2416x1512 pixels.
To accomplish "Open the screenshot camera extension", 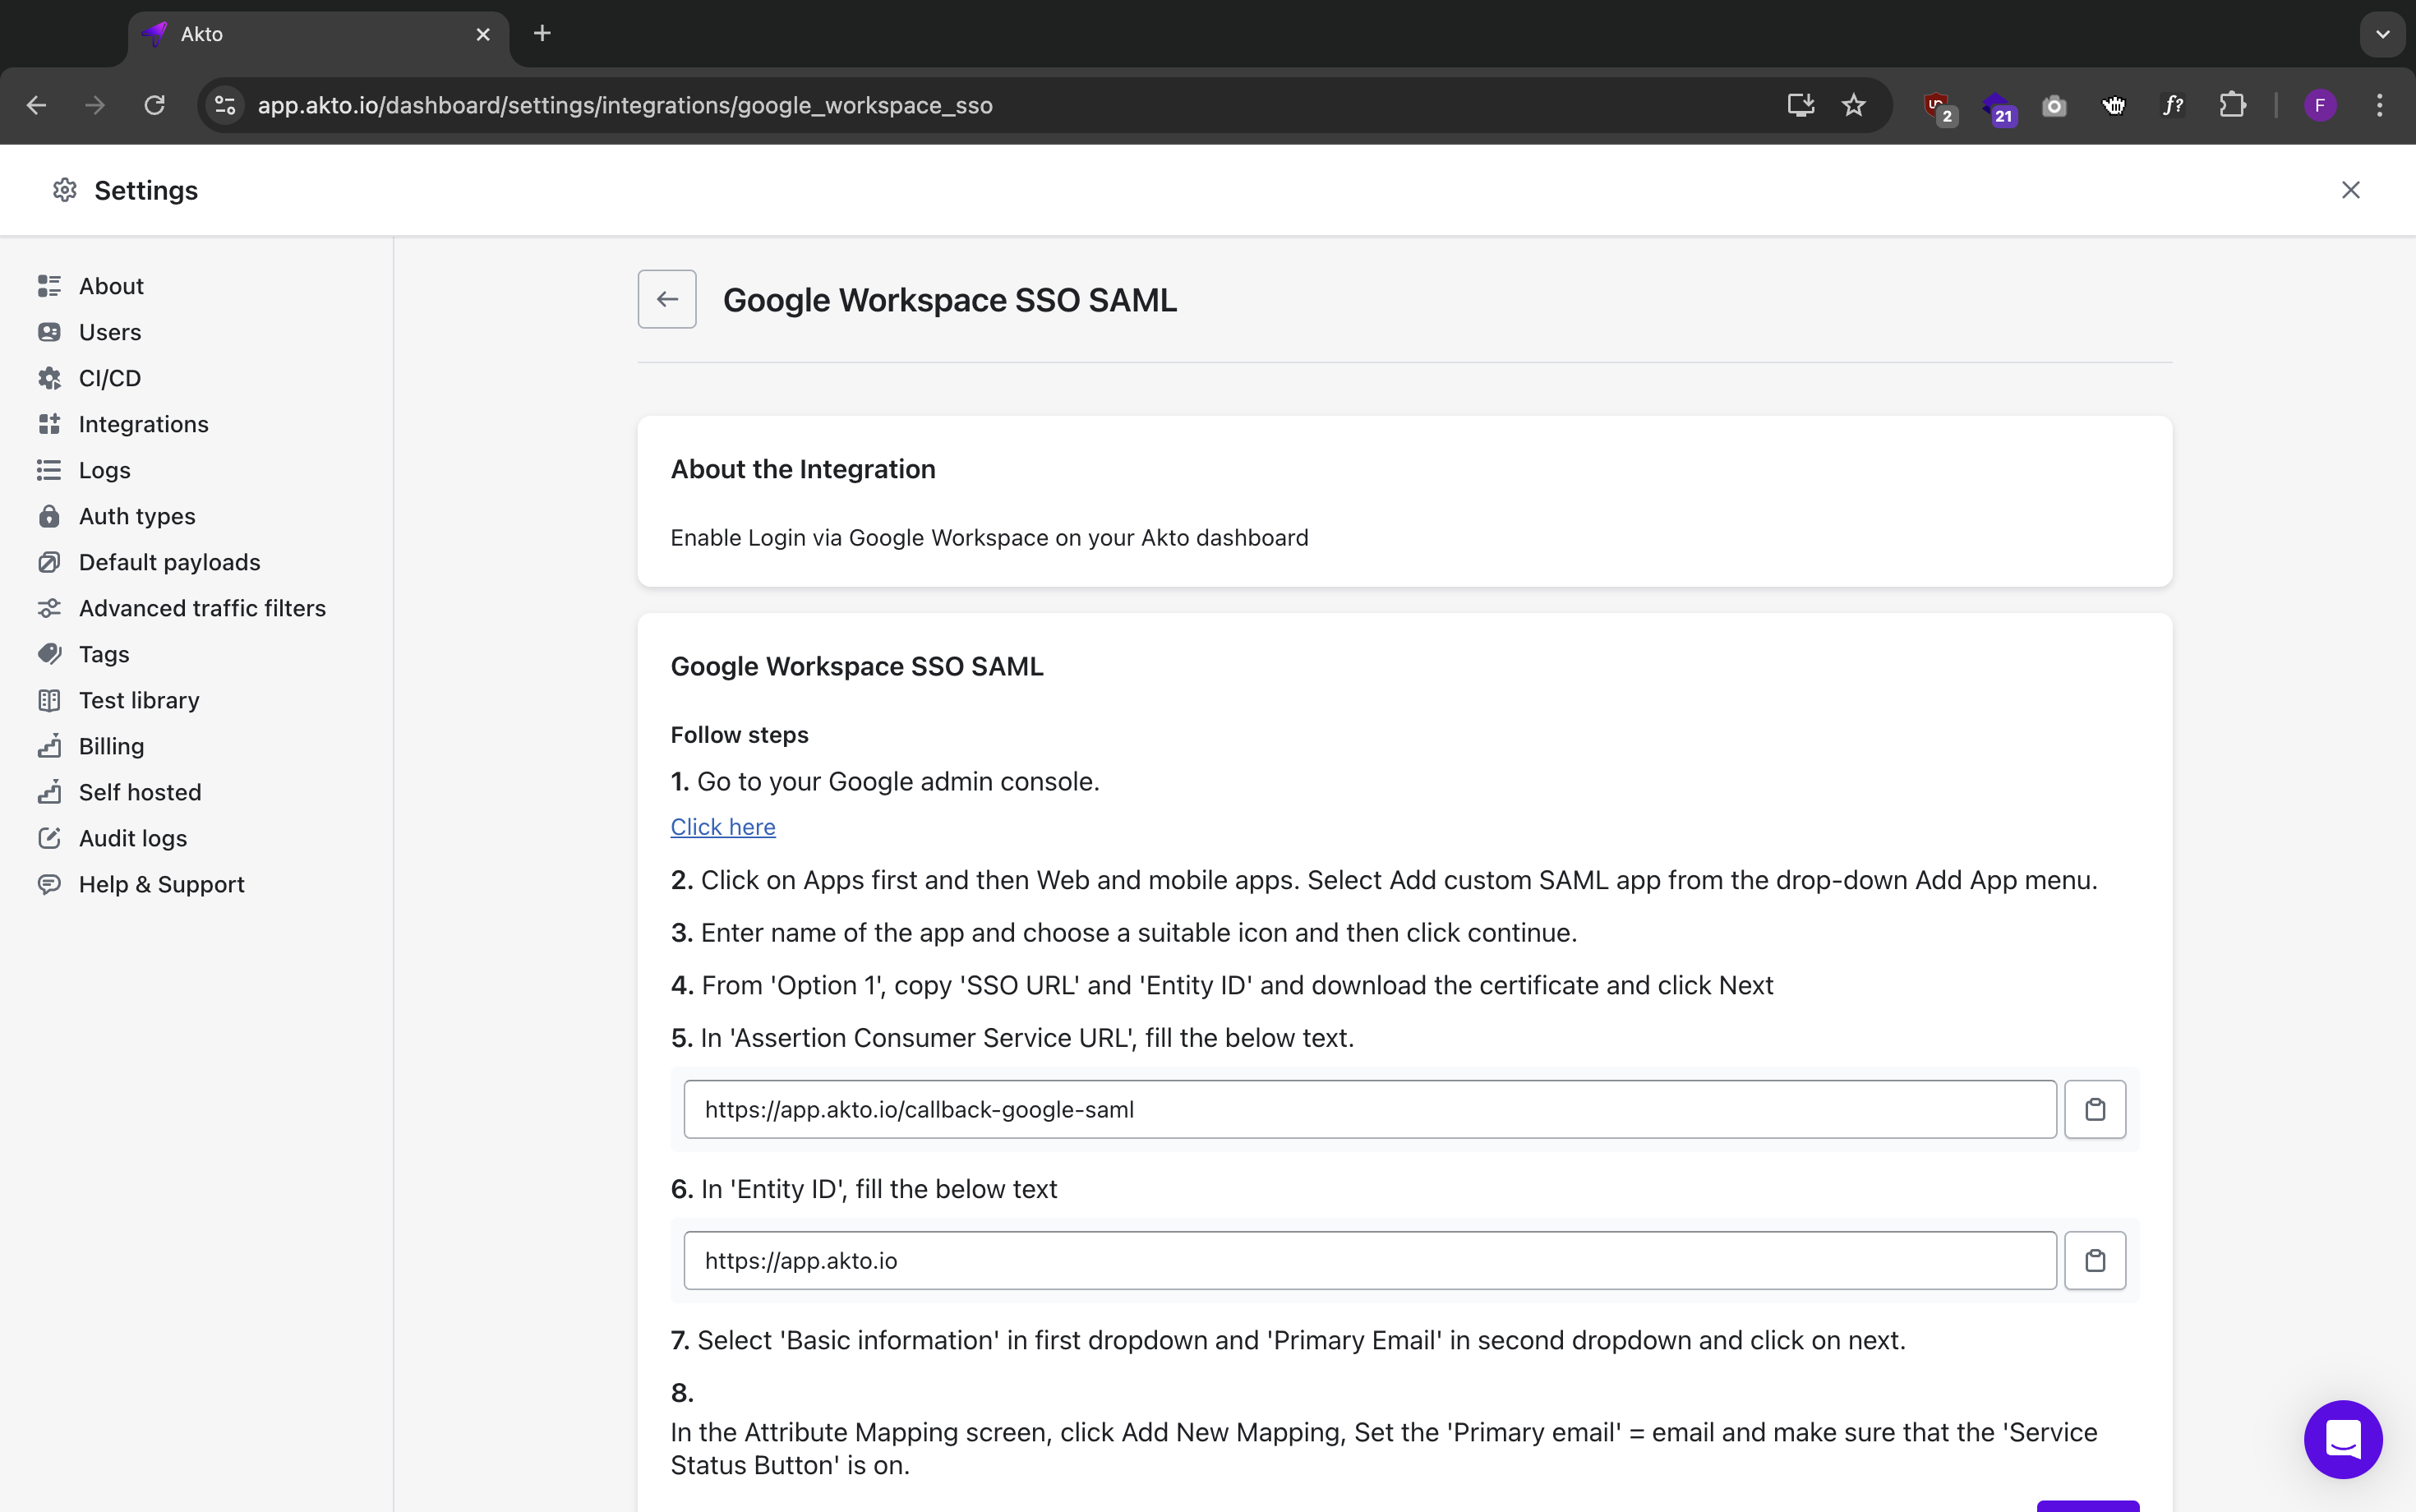I will click(x=2053, y=105).
